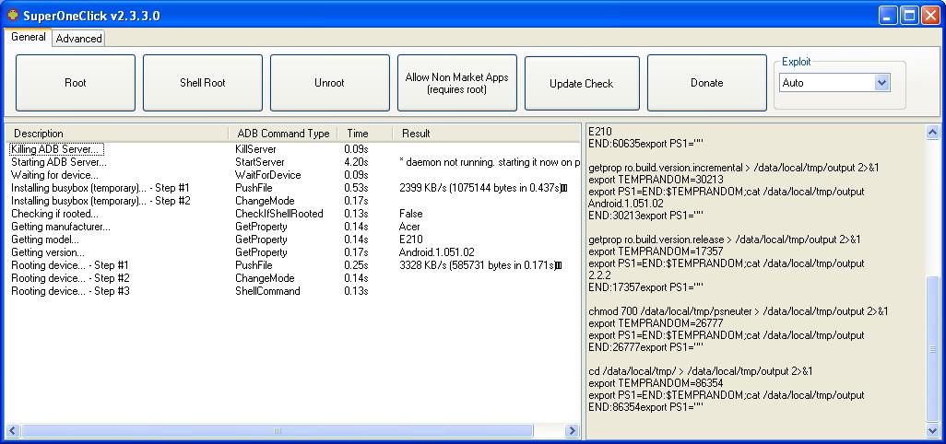Image resolution: width=946 pixels, height=444 pixels.
Task: Click END:86354export log line
Action: point(646,407)
